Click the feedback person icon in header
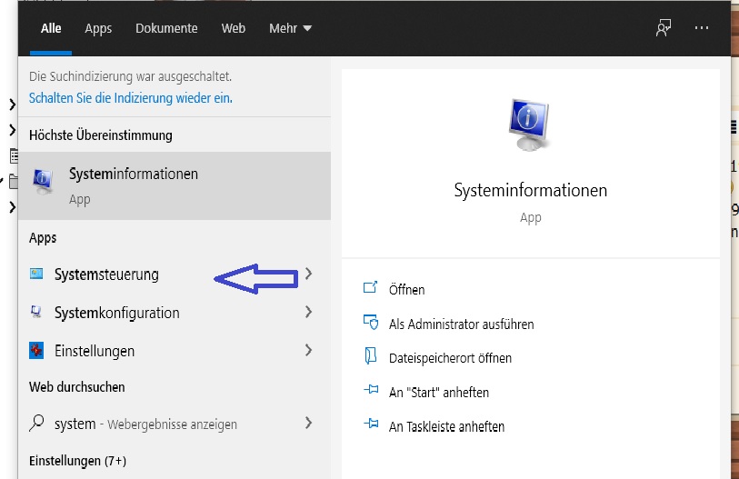This screenshot has width=739, height=479. (x=664, y=28)
